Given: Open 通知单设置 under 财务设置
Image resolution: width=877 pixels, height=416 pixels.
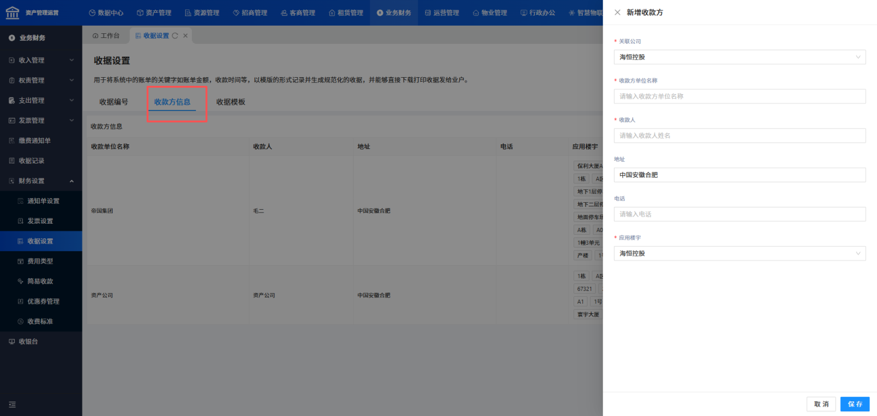Looking at the screenshot, I should pos(41,201).
